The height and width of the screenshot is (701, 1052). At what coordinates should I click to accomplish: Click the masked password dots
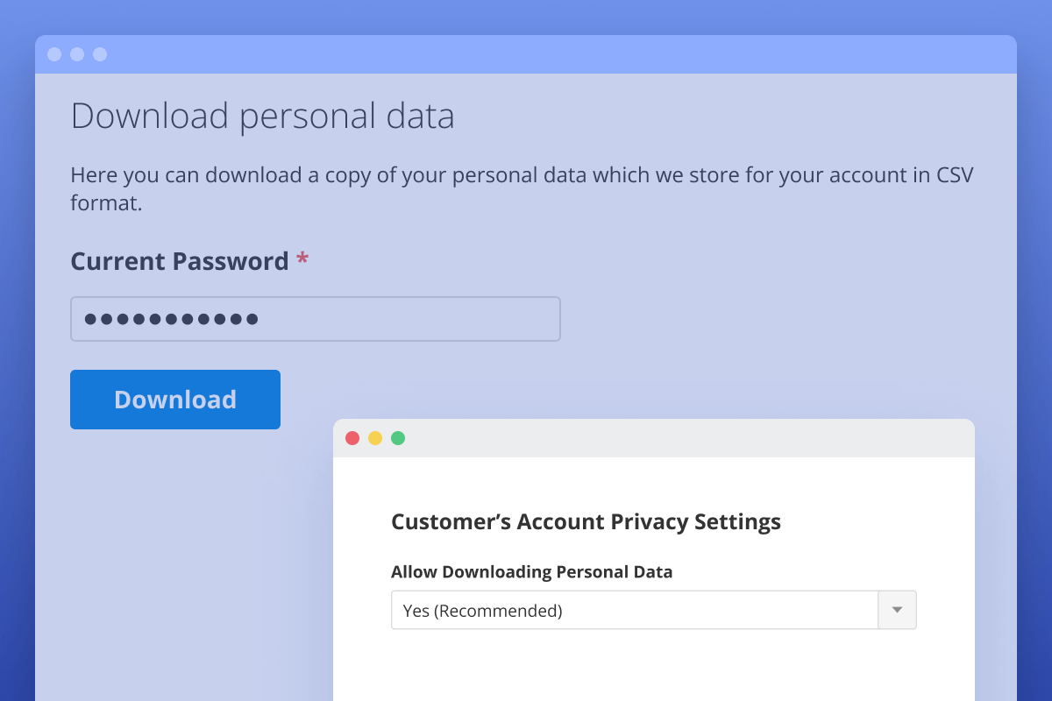[x=171, y=319]
